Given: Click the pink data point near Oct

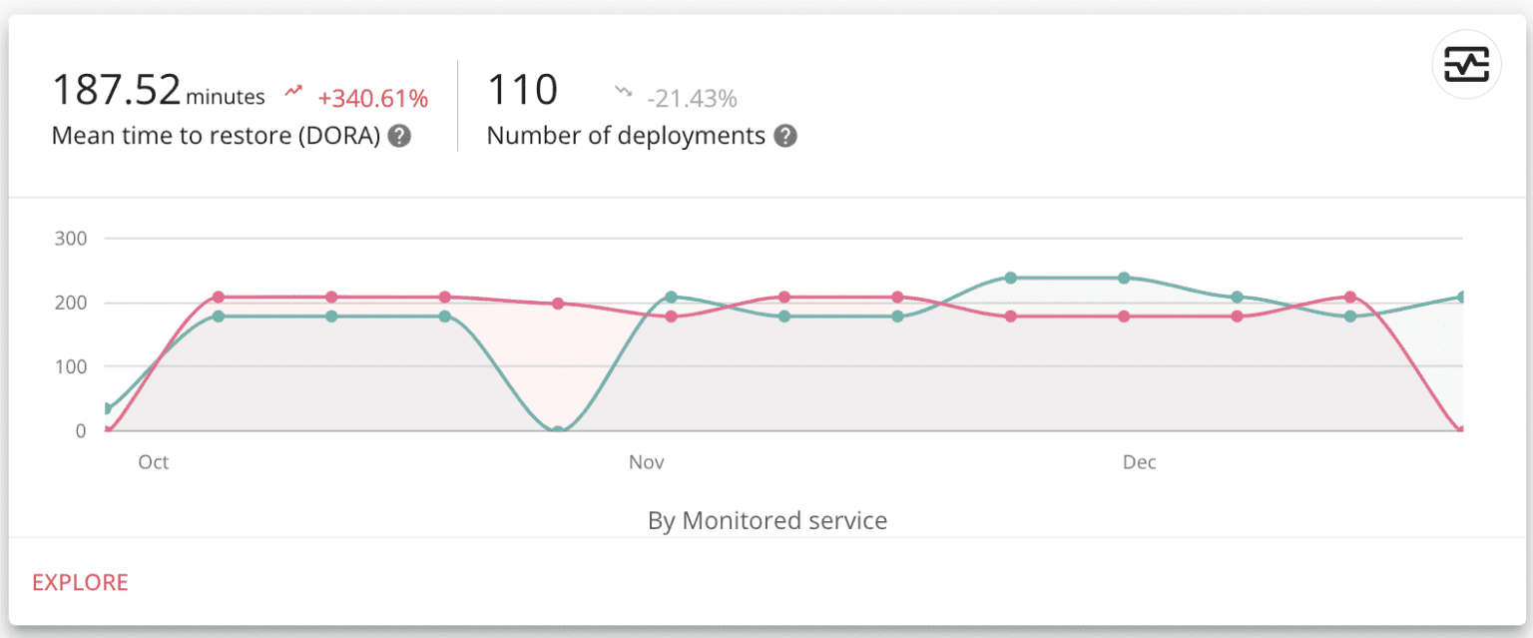Looking at the screenshot, I should click(218, 297).
